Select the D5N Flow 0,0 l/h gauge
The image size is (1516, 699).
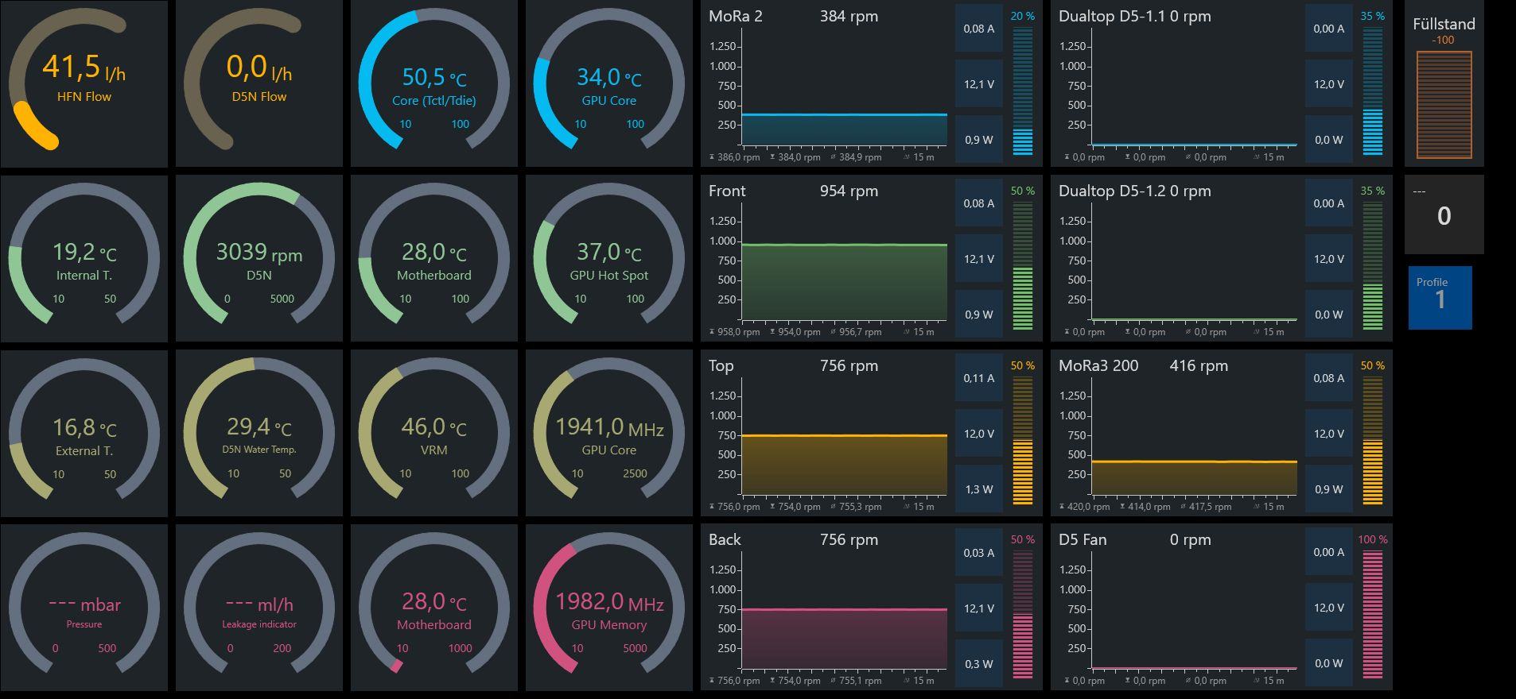(x=259, y=83)
